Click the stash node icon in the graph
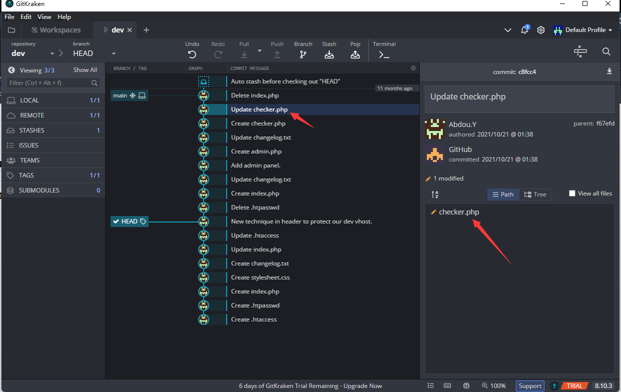 point(203,81)
